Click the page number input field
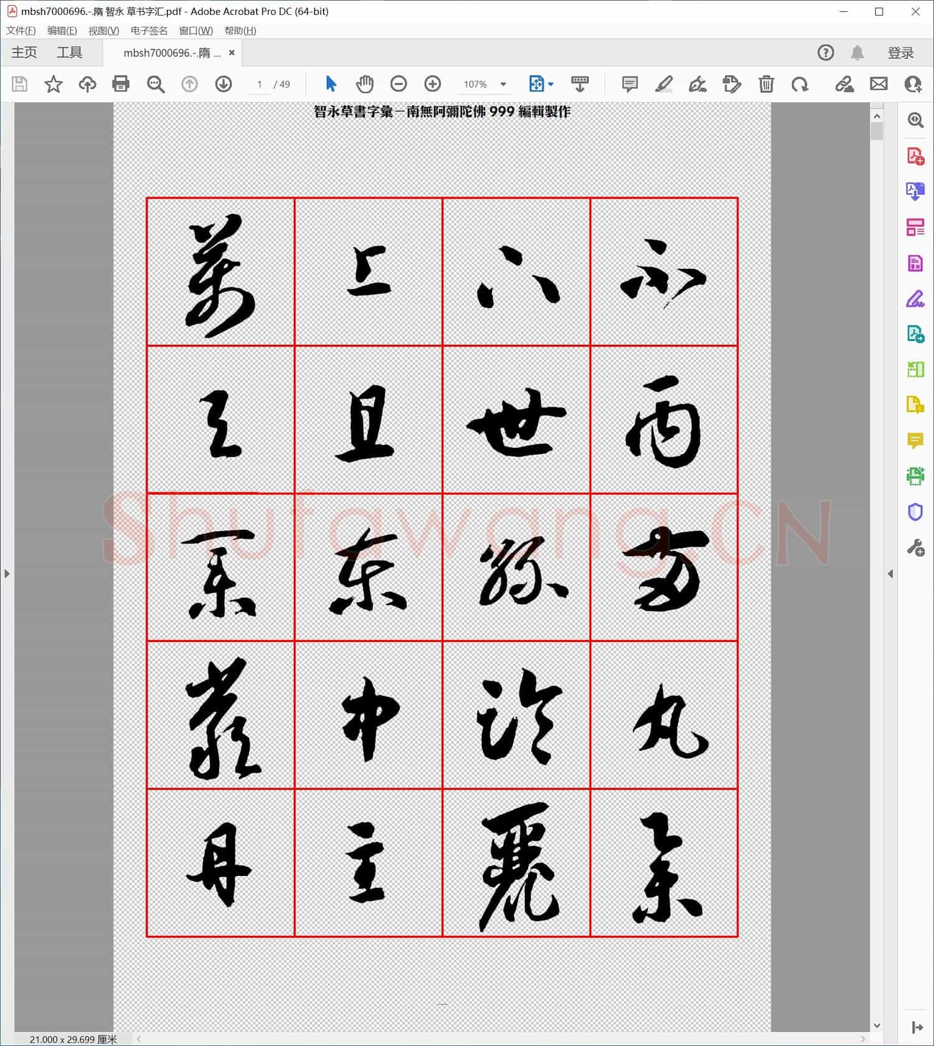934x1046 pixels. tap(259, 84)
